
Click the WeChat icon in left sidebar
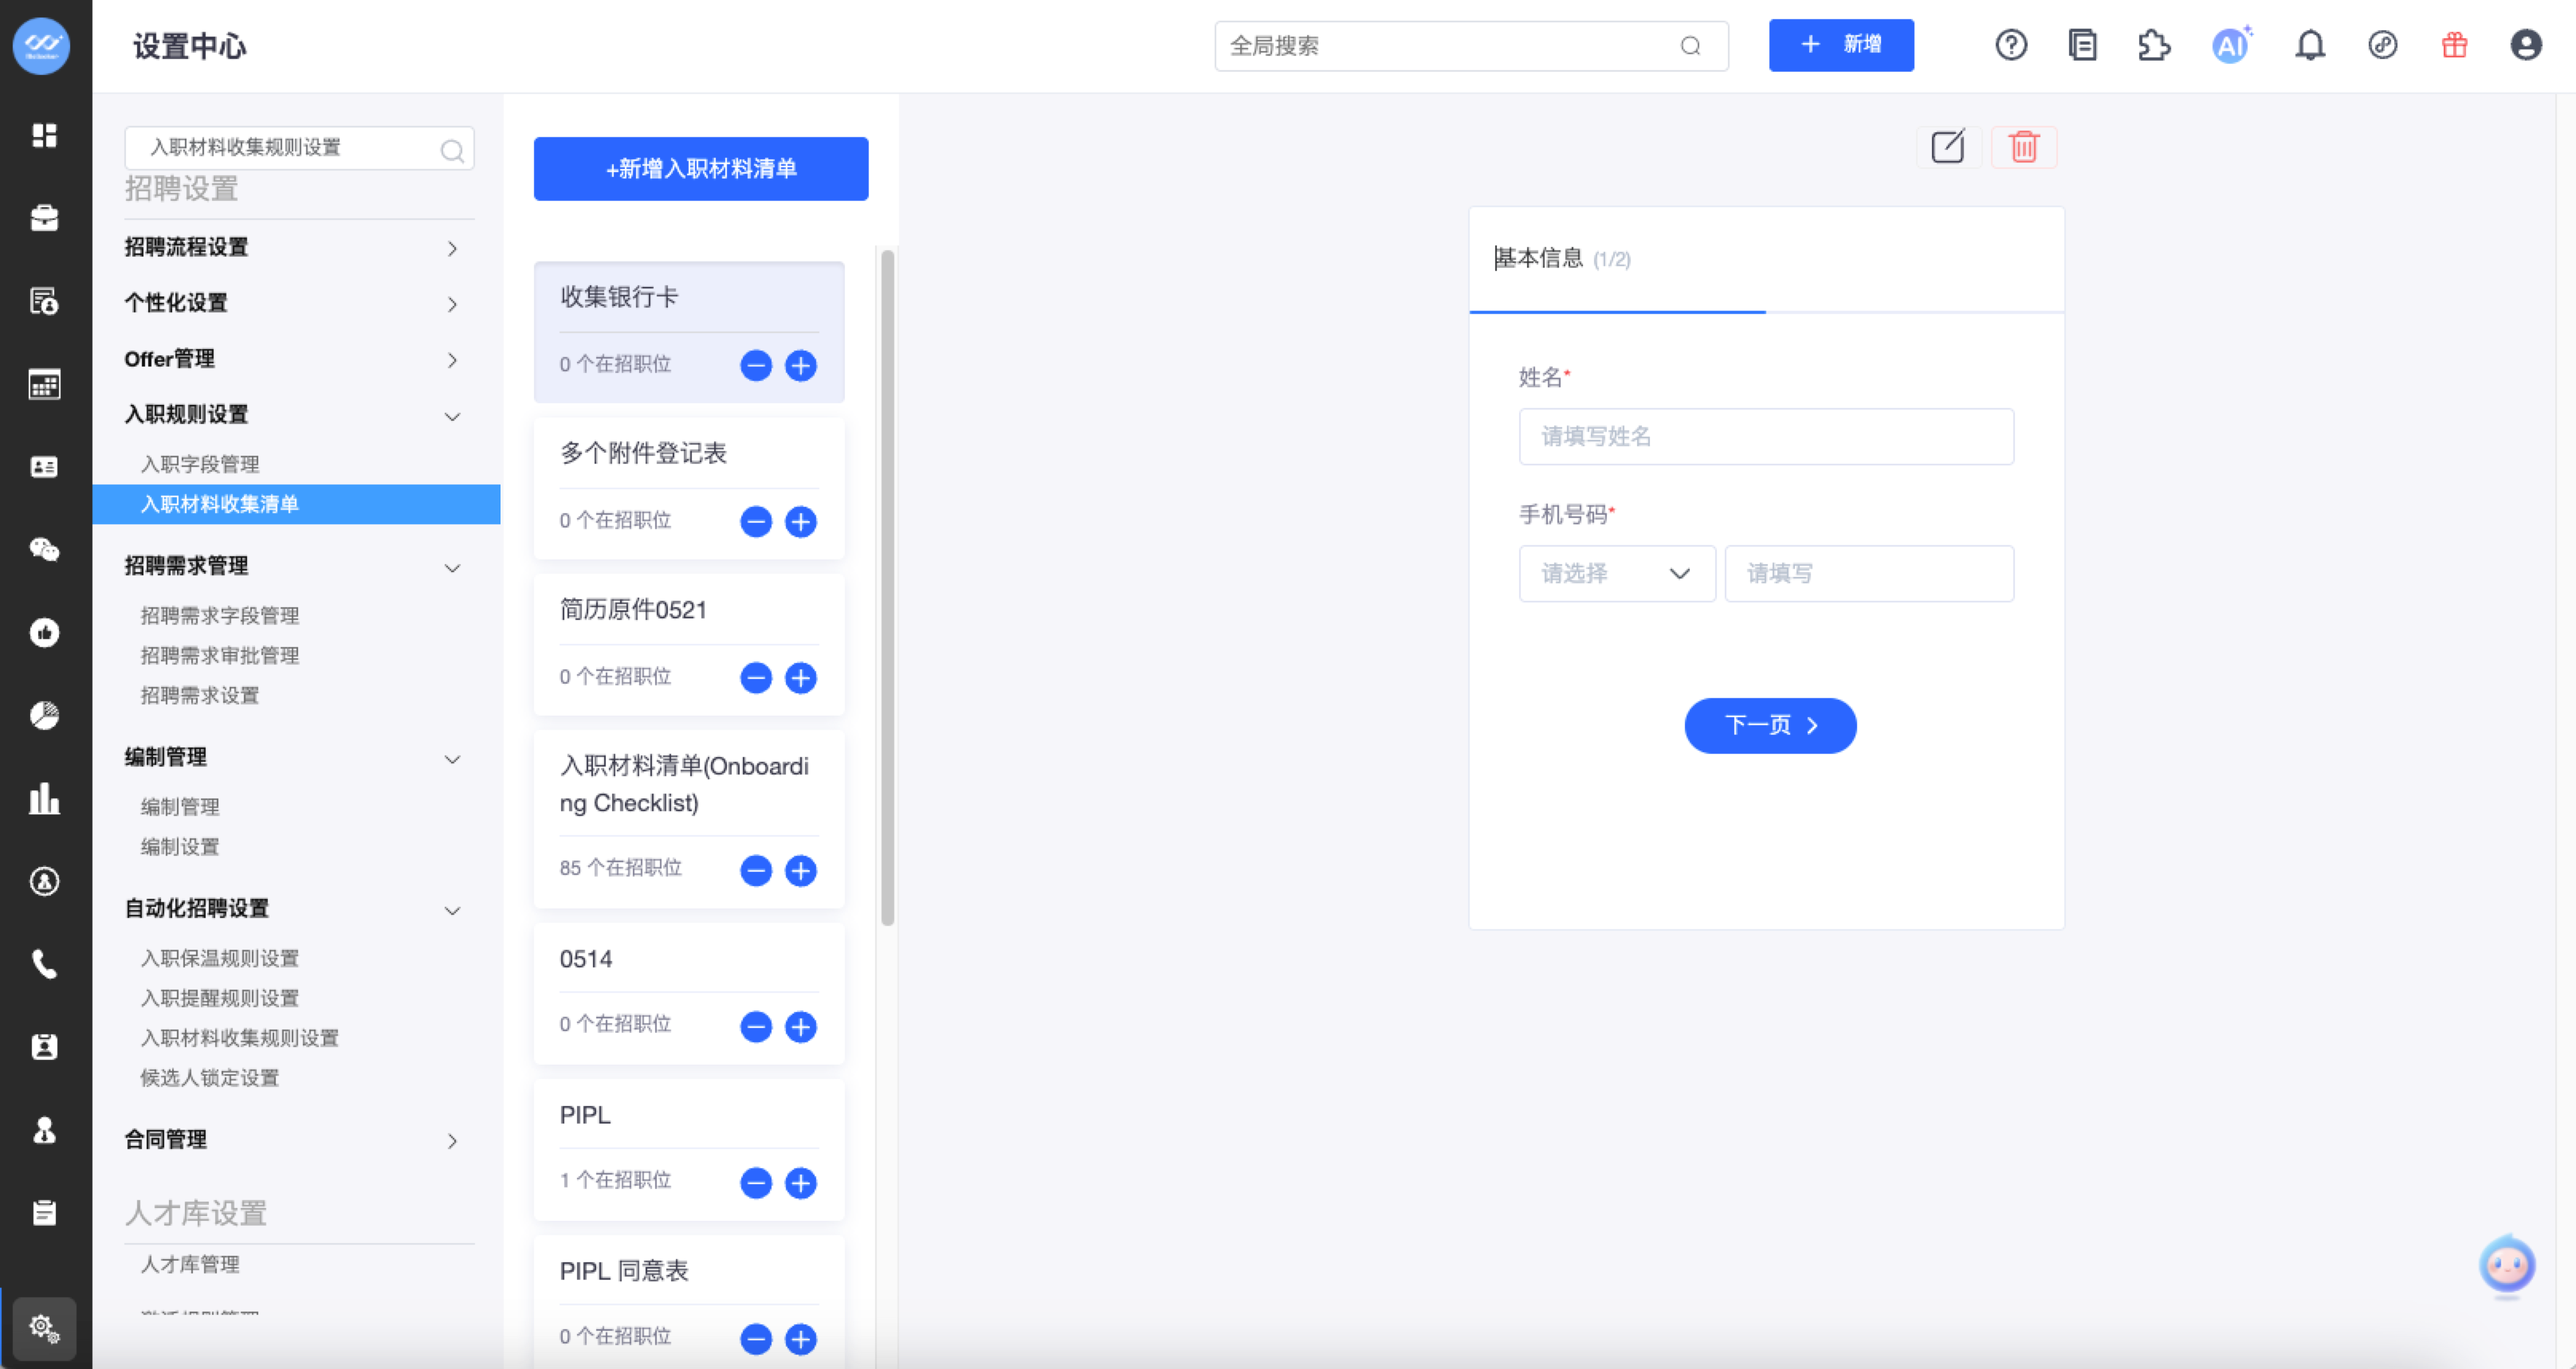(x=44, y=549)
